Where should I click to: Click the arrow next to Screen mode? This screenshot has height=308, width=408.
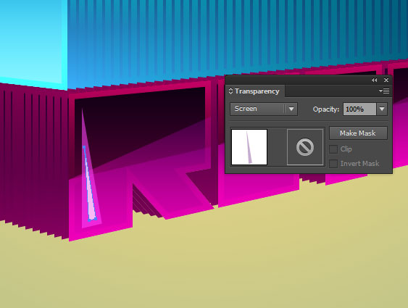click(291, 109)
